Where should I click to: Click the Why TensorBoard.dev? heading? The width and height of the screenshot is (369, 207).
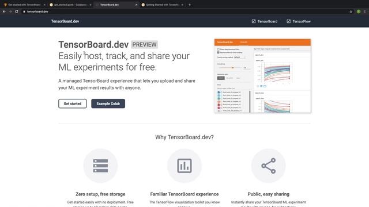point(184,137)
